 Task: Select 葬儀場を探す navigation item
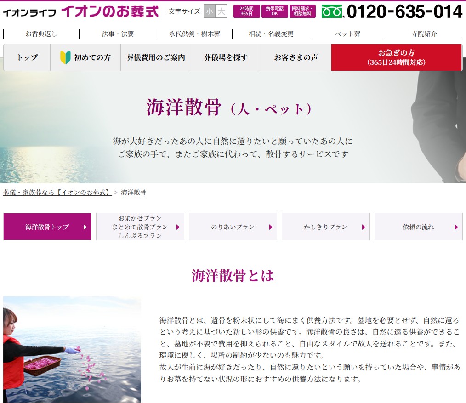(x=226, y=57)
